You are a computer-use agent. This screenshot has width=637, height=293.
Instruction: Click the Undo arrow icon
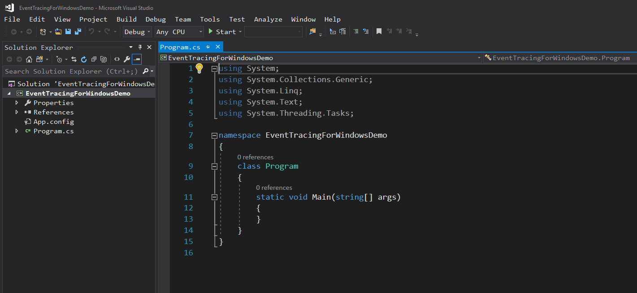pos(91,32)
